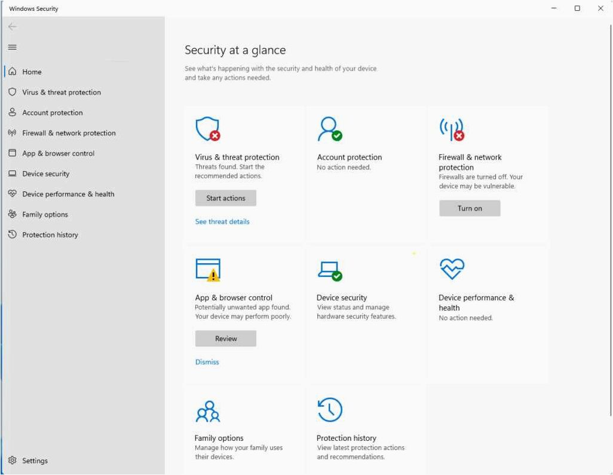
Task: Click the Security at a glance heading
Action: click(x=235, y=50)
